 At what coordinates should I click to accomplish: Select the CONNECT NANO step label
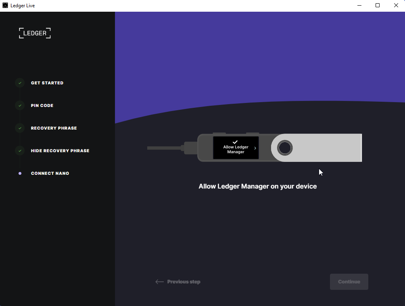pos(50,173)
